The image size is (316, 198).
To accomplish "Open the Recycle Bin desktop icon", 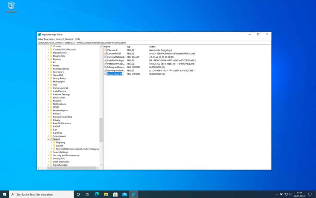I will pyautogui.click(x=11, y=7).
